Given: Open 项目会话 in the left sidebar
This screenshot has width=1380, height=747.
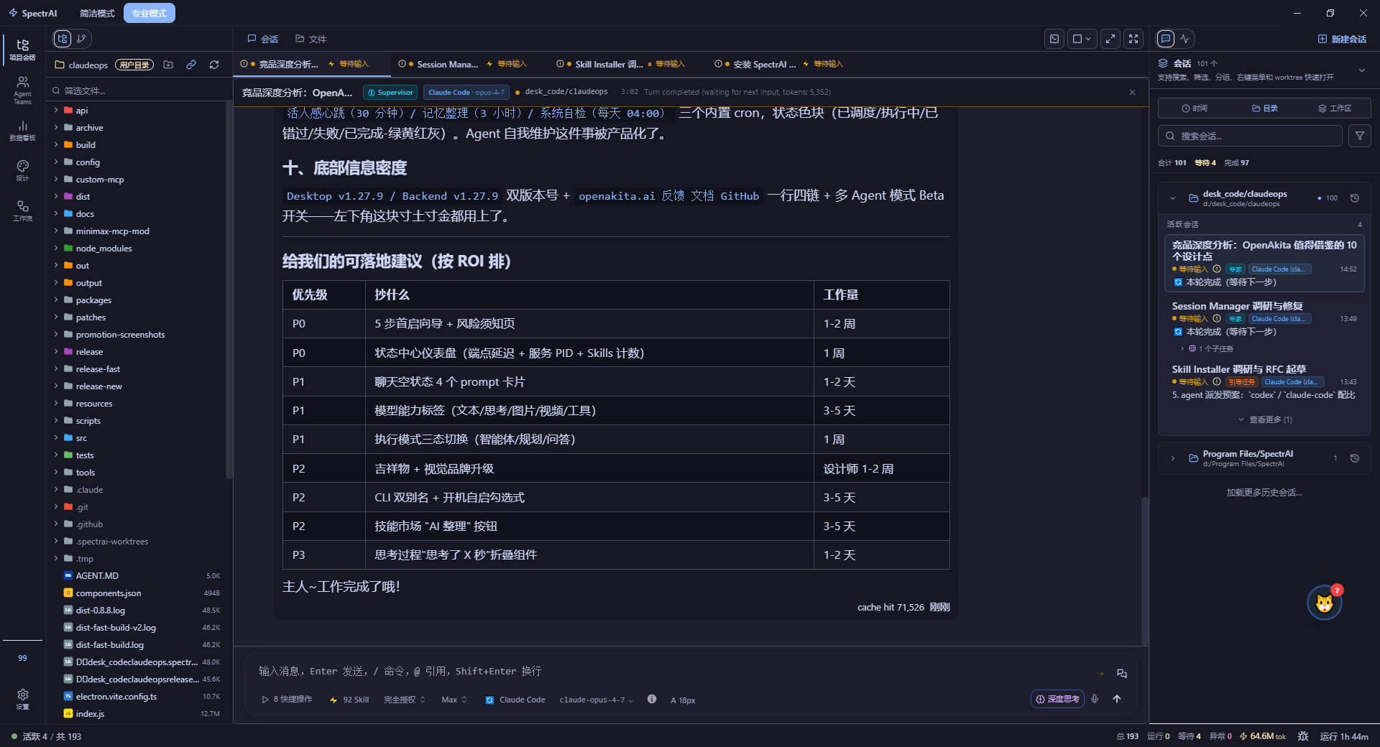Looking at the screenshot, I should (22, 50).
